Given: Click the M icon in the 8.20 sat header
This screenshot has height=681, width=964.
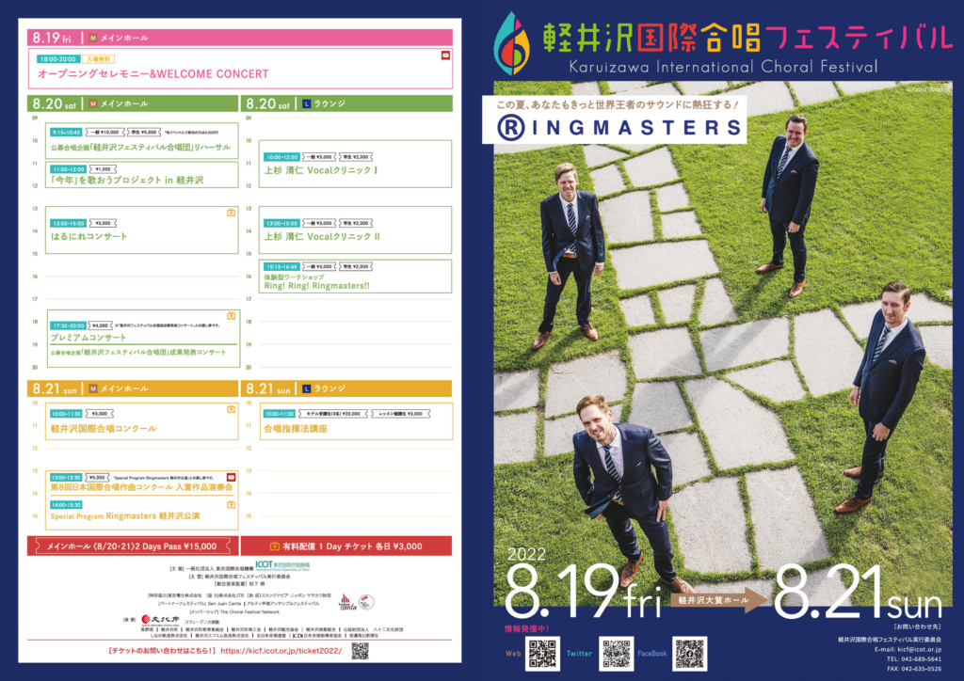Looking at the screenshot, I should point(93,103).
